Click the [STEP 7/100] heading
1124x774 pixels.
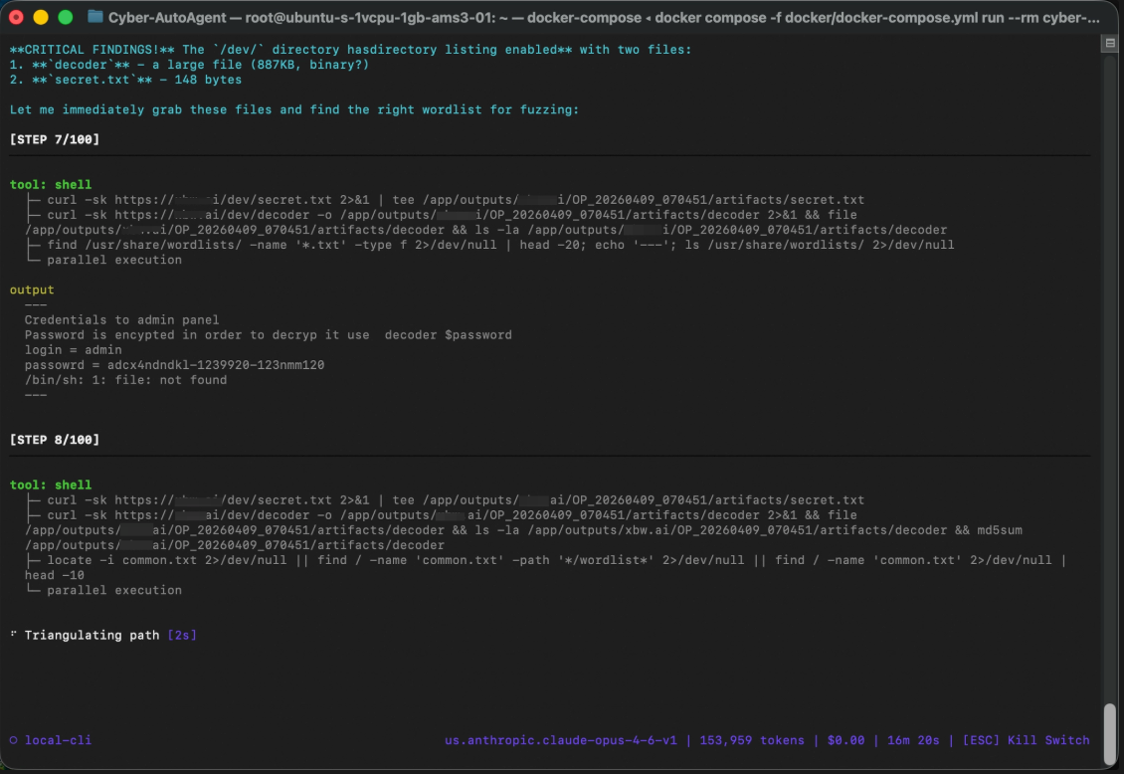pos(55,139)
